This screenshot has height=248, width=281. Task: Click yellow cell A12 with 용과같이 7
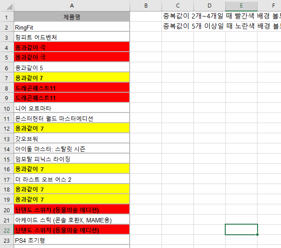tap(72, 128)
